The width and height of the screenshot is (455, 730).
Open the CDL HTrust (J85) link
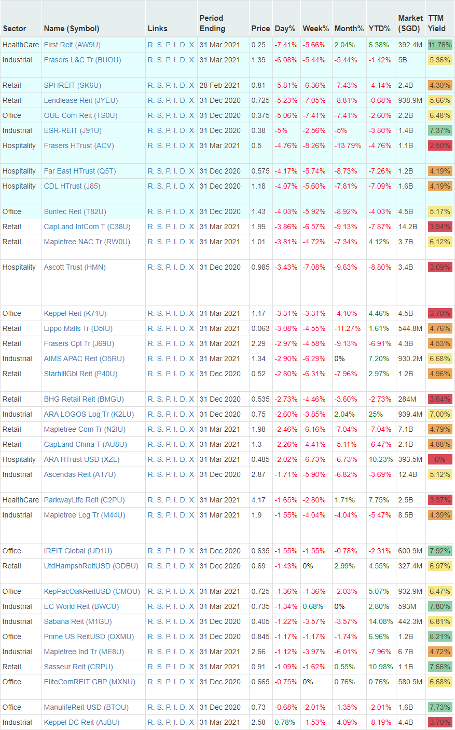(72, 186)
